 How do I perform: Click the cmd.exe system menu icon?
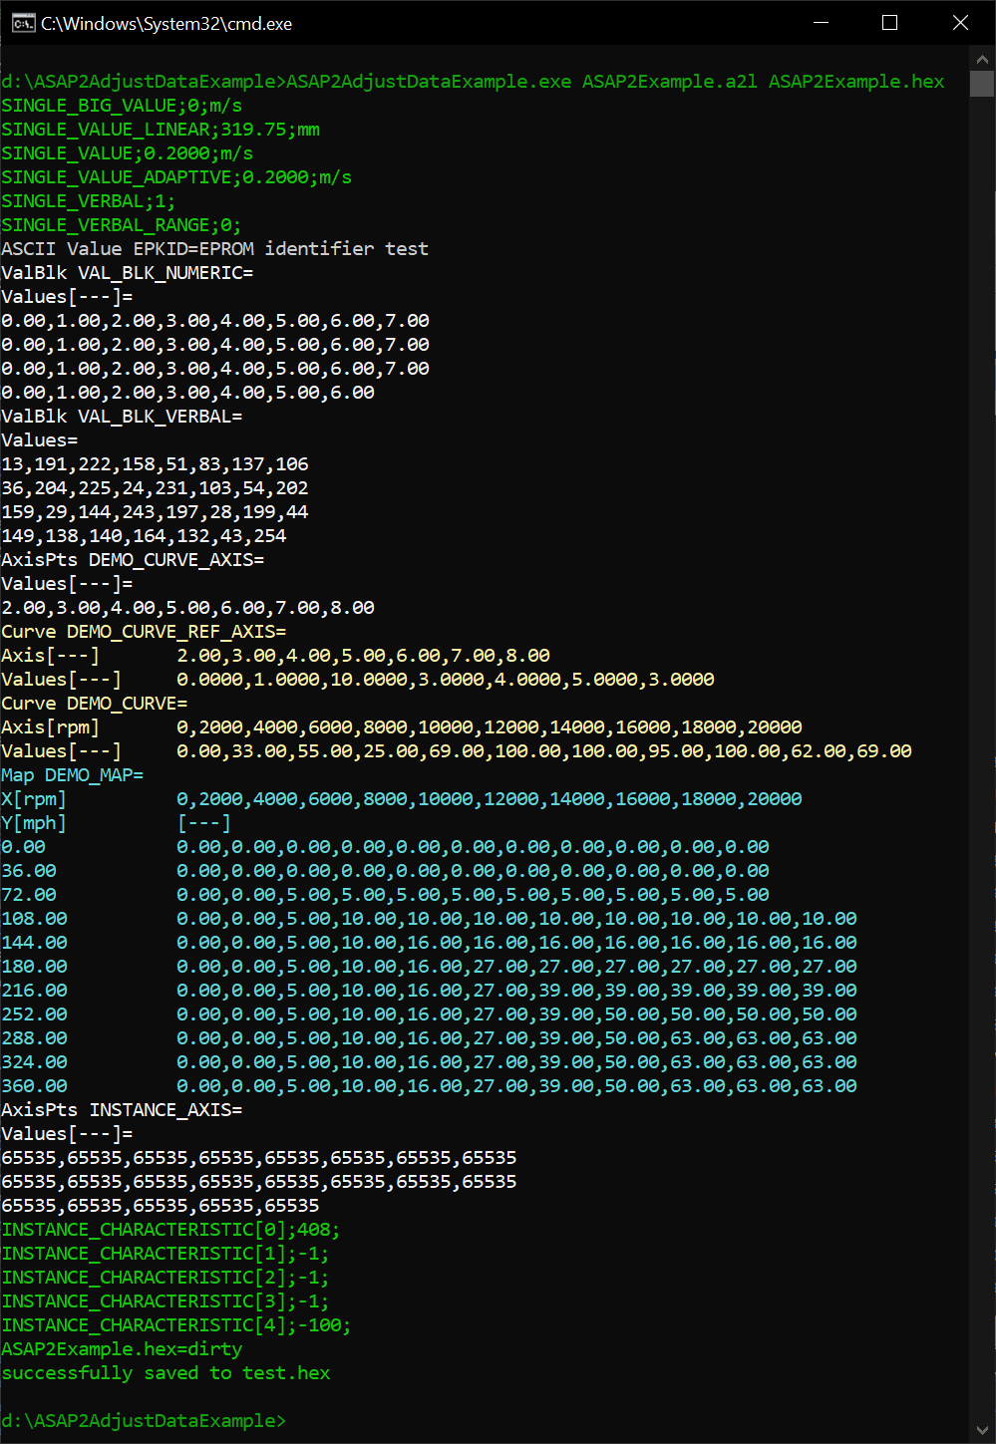(x=23, y=23)
